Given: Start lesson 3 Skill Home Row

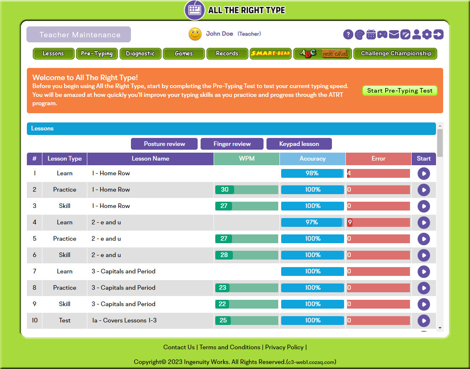Looking at the screenshot, I should pos(423,206).
